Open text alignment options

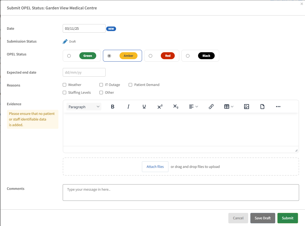[x=194, y=107]
